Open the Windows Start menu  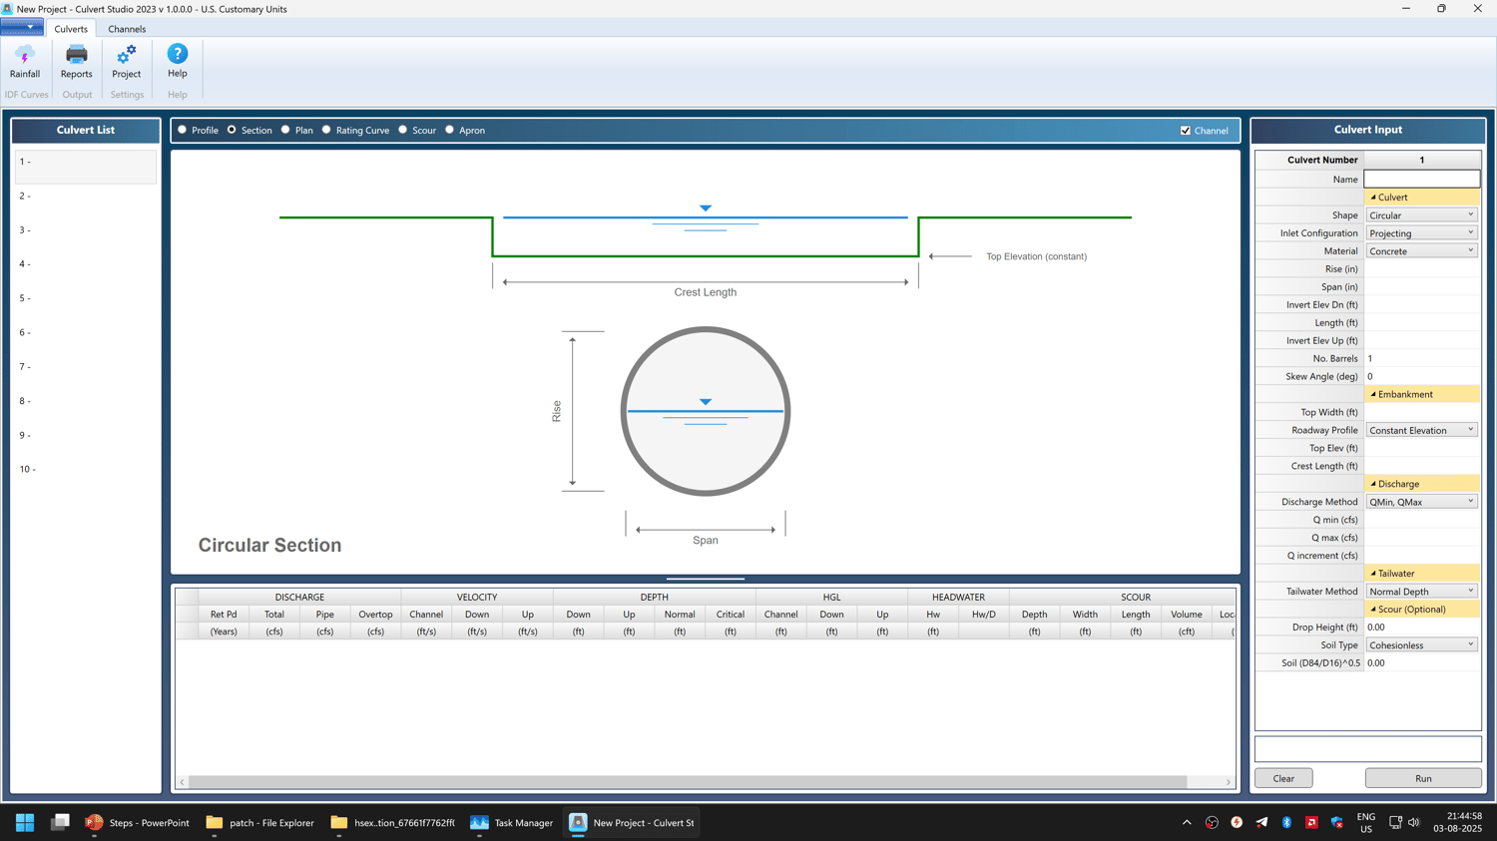click(25, 823)
